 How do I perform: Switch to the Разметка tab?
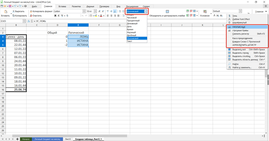point(76,7)
